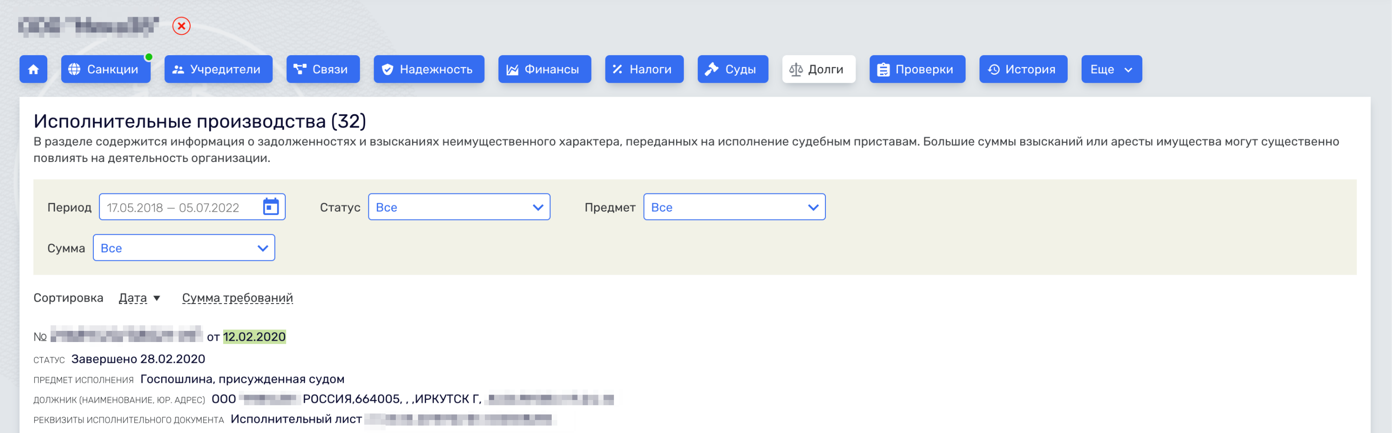Go to the Суды tab
The width and height of the screenshot is (1392, 433).
[x=733, y=69]
